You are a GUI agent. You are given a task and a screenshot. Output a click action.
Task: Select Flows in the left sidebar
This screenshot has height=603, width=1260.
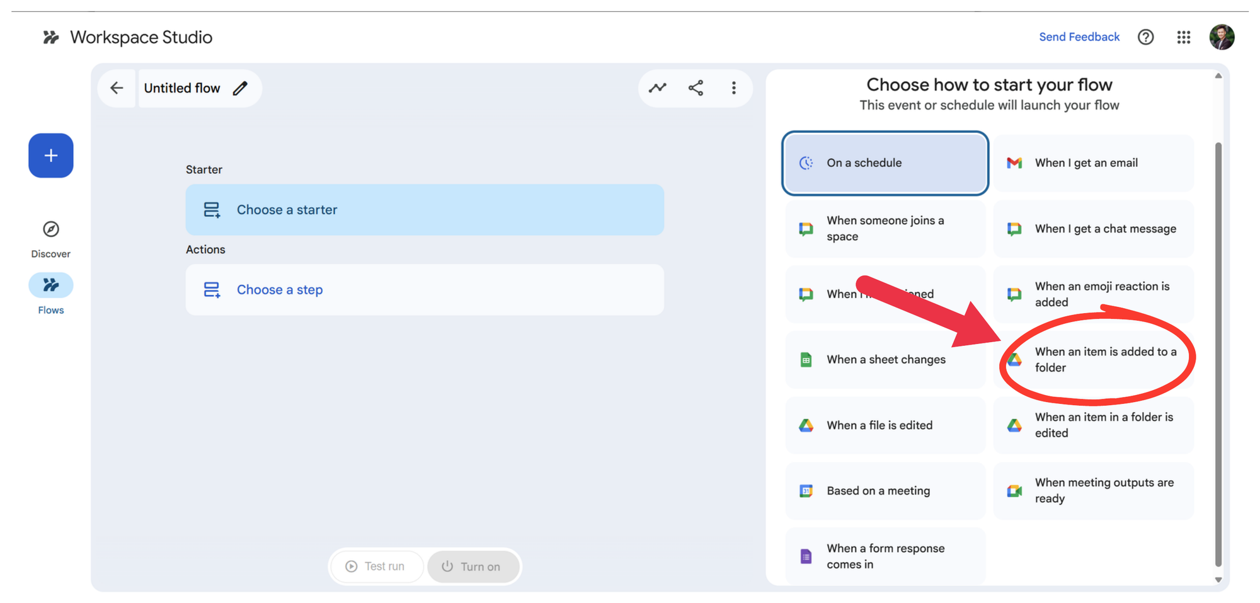51,294
